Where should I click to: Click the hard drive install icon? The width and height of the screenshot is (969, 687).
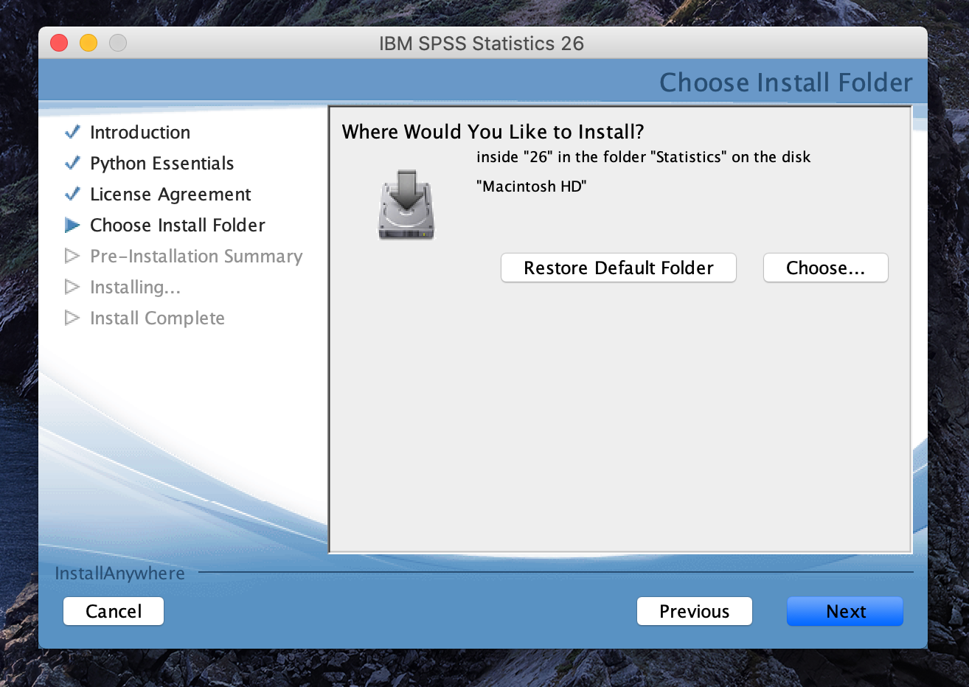coord(406,205)
